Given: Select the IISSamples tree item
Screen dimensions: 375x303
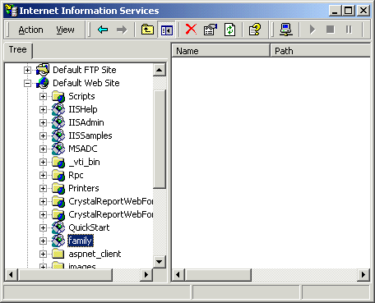Looking at the screenshot, I should 90,135.
